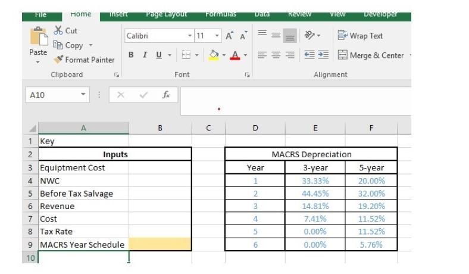Apply red font color

click(235, 55)
